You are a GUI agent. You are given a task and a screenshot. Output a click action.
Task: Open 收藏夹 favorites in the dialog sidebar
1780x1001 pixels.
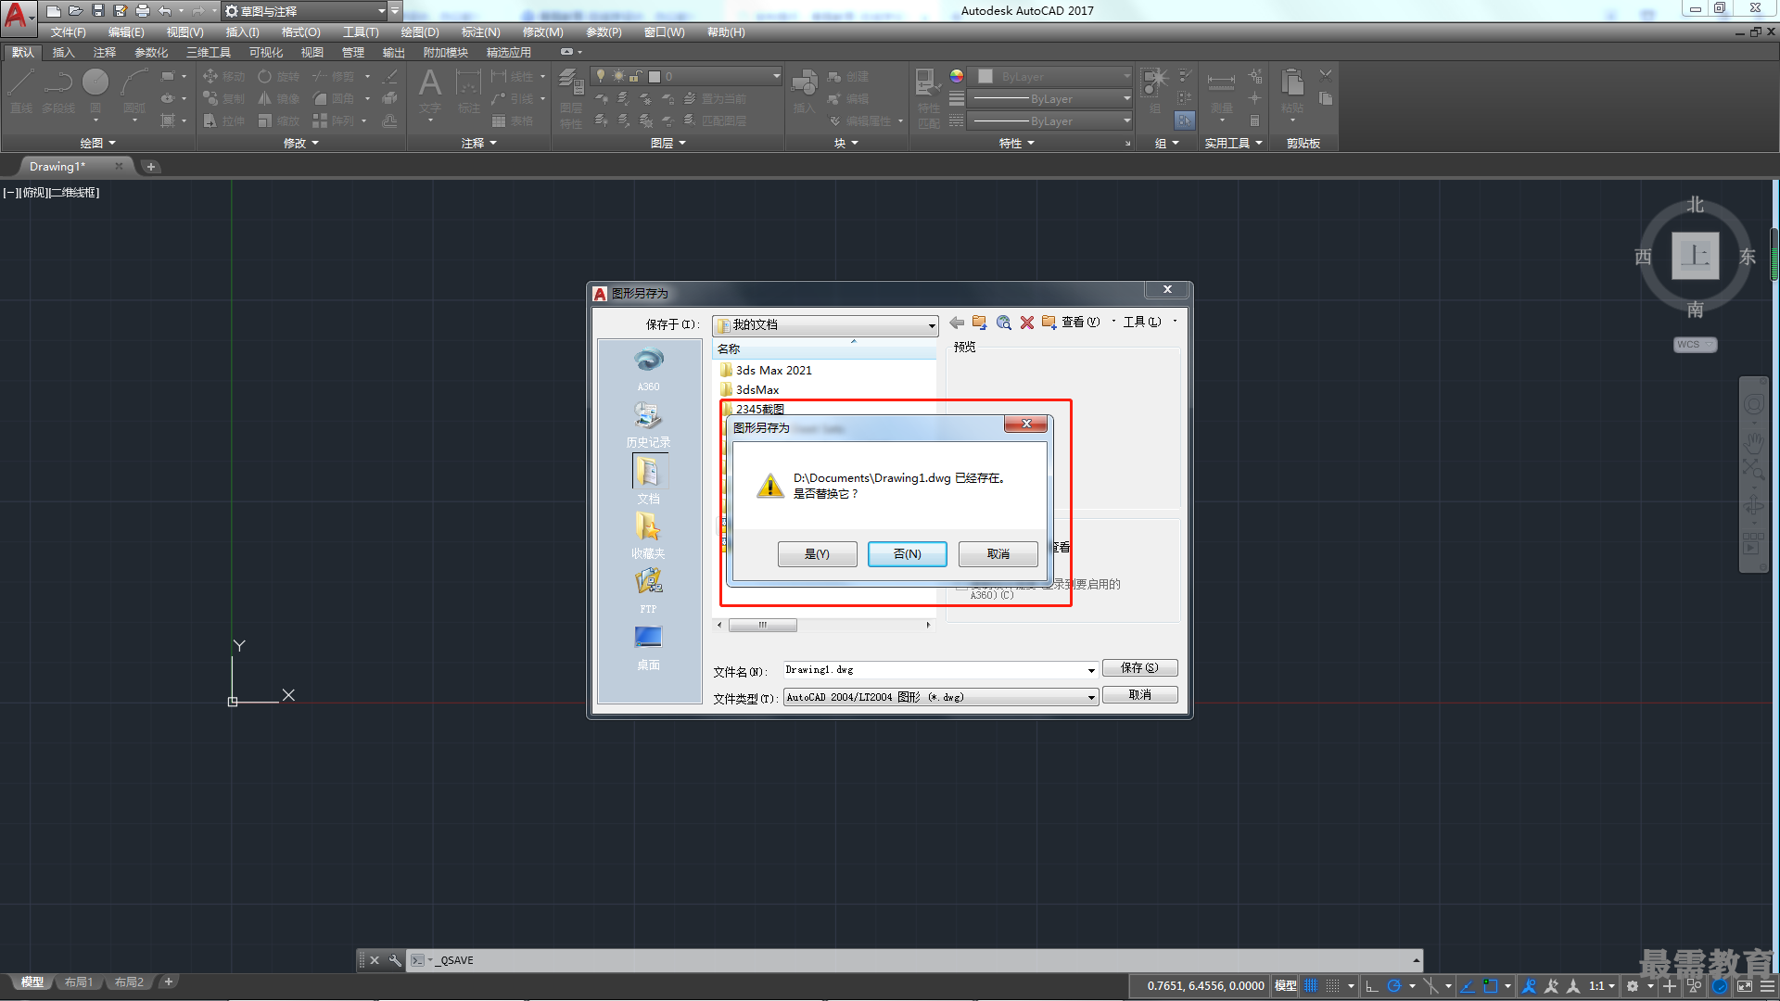tap(648, 536)
